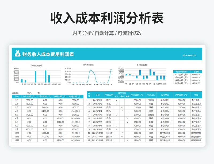Select the date cell 2025/6/6
Image resolution: width=214 pixels, height=164 pixels.
coord(98,118)
